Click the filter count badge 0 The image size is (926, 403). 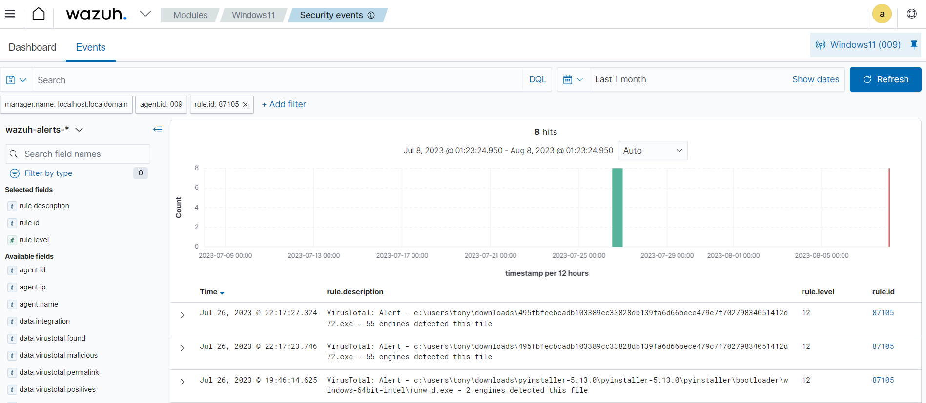coord(141,173)
